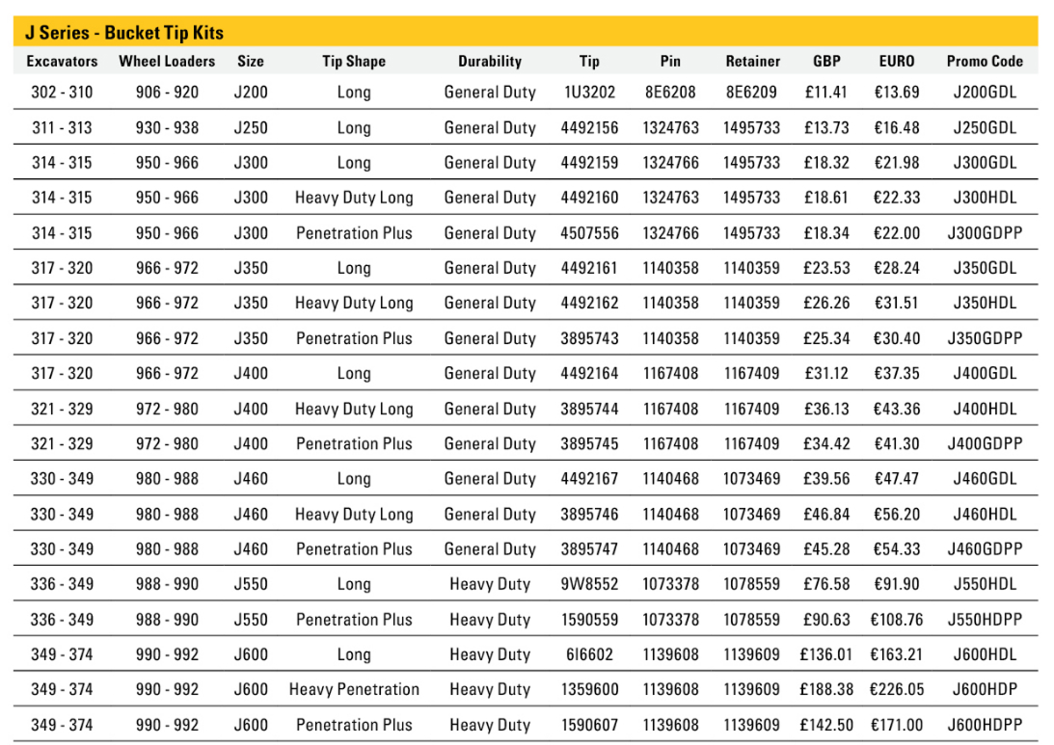
Task: Click the J Series - Bucket Tip Kits title
Action: (x=124, y=33)
